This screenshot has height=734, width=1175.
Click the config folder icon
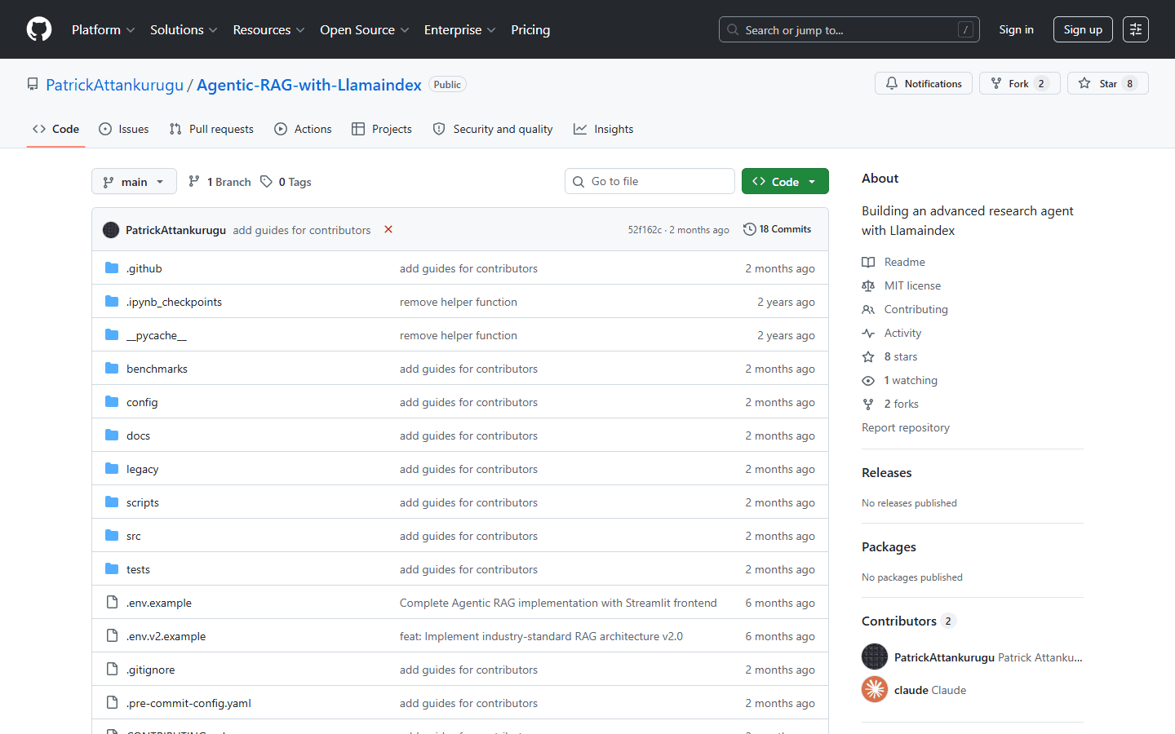click(112, 401)
